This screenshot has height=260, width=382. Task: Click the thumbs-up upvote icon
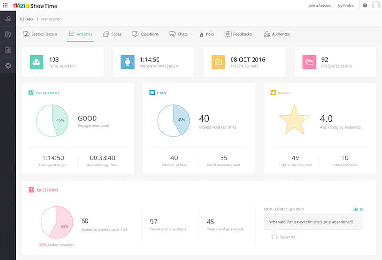coord(356,209)
